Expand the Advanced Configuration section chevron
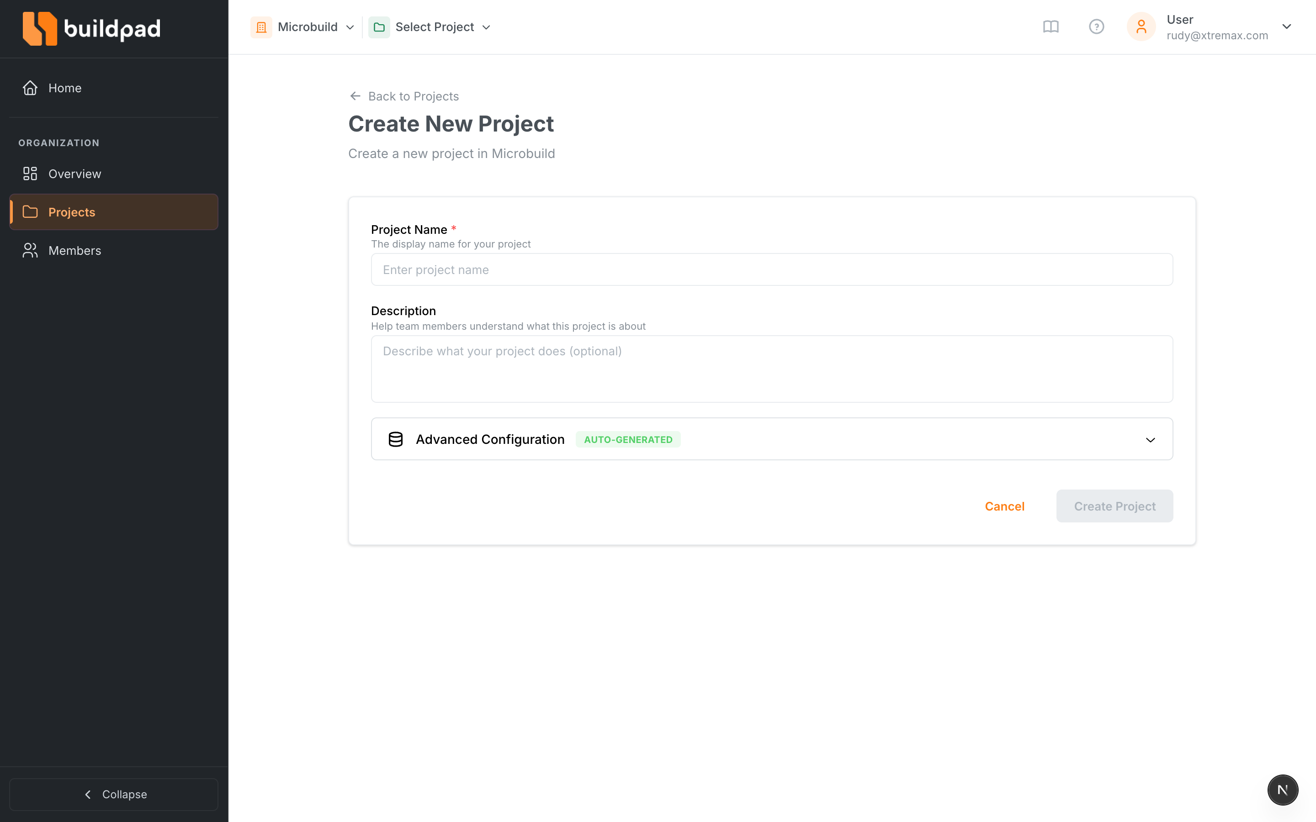The width and height of the screenshot is (1316, 822). pos(1150,440)
